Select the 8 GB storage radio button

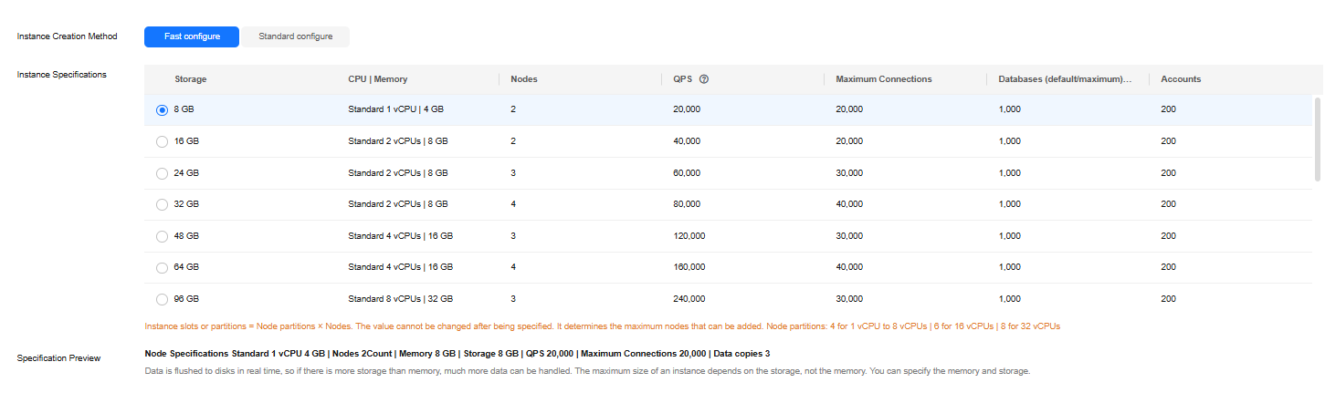[163, 109]
